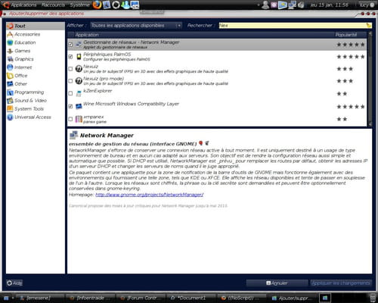Click the user-switcher person icon in the top panel
Viewport: 378px width, 303px height.
click(265, 5)
